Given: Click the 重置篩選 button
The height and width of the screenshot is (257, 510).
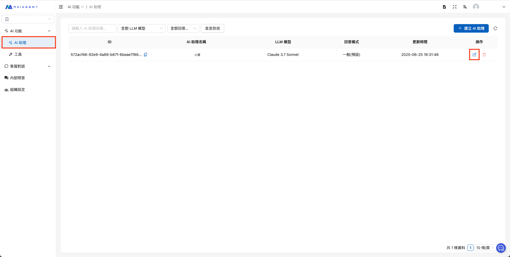Looking at the screenshot, I should pos(212,28).
